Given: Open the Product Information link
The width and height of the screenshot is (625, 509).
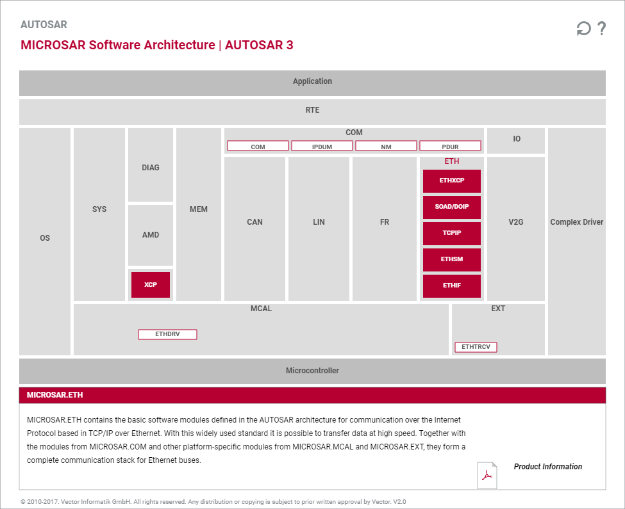Looking at the screenshot, I should coord(547,466).
